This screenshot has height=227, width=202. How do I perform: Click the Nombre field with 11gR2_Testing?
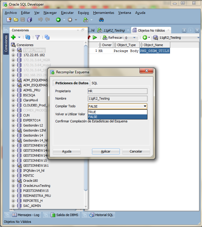tap(117, 99)
